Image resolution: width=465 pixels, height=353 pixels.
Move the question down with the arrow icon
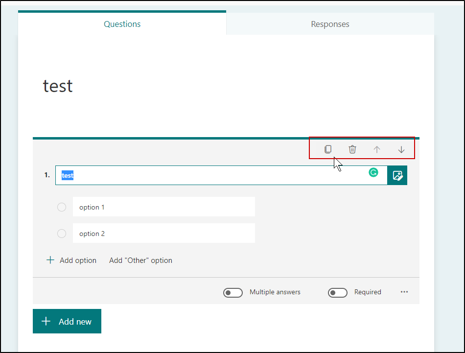tap(401, 149)
